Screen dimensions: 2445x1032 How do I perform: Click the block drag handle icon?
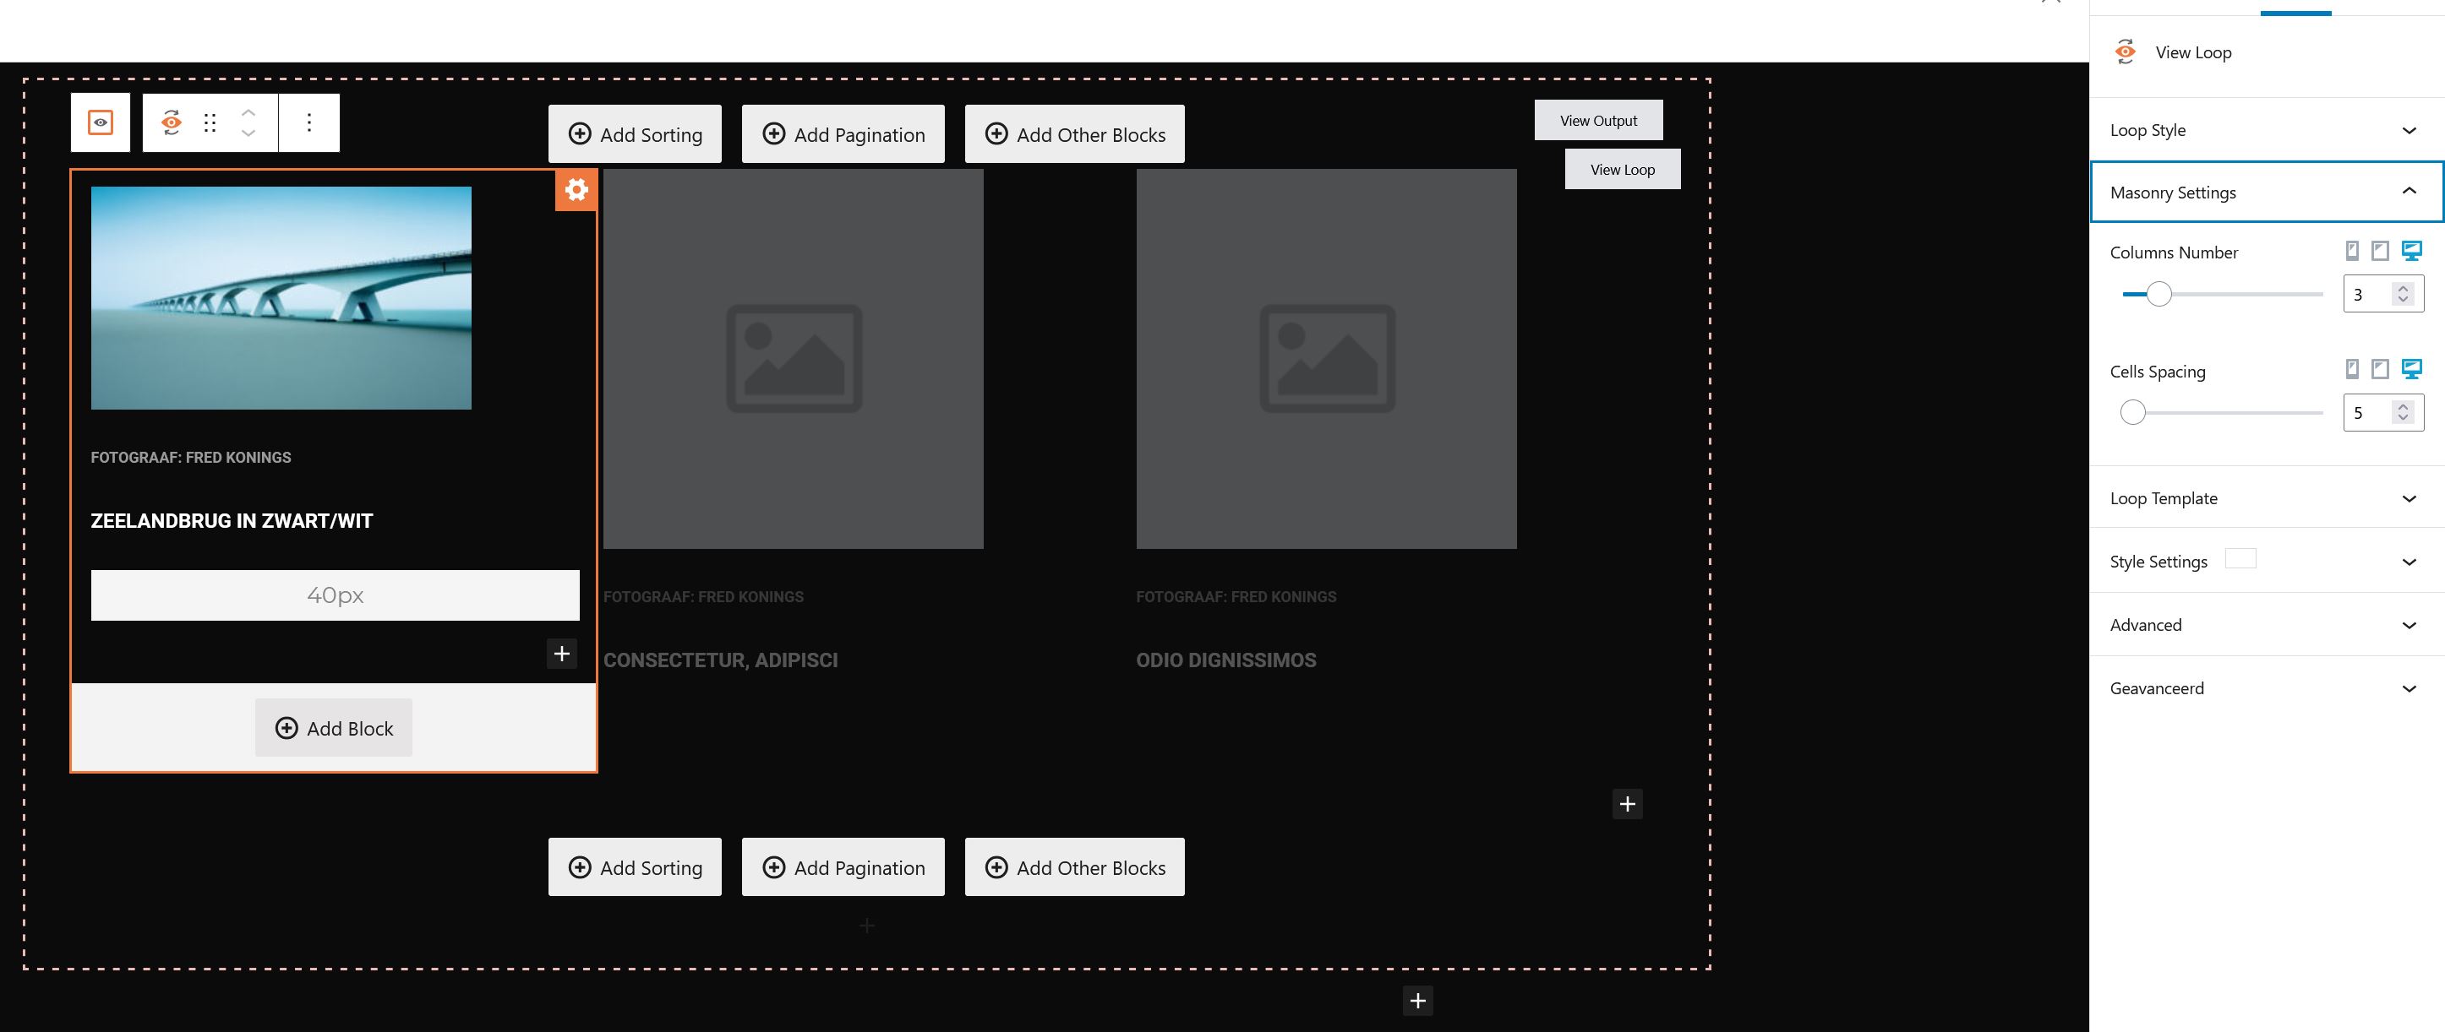210,122
